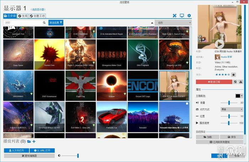Viewport: 249px width, 162px height.
Task: Play the Asuka preview video
Action: point(219,44)
